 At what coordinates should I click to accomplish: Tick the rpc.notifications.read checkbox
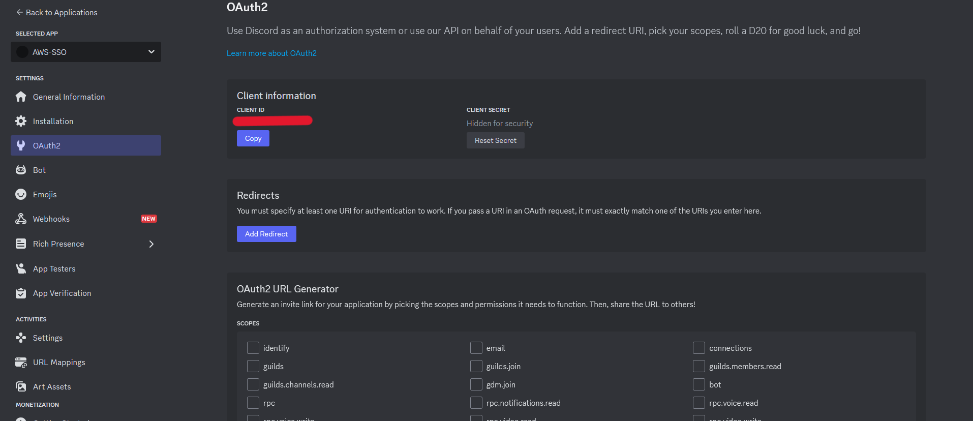click(476, 403)
